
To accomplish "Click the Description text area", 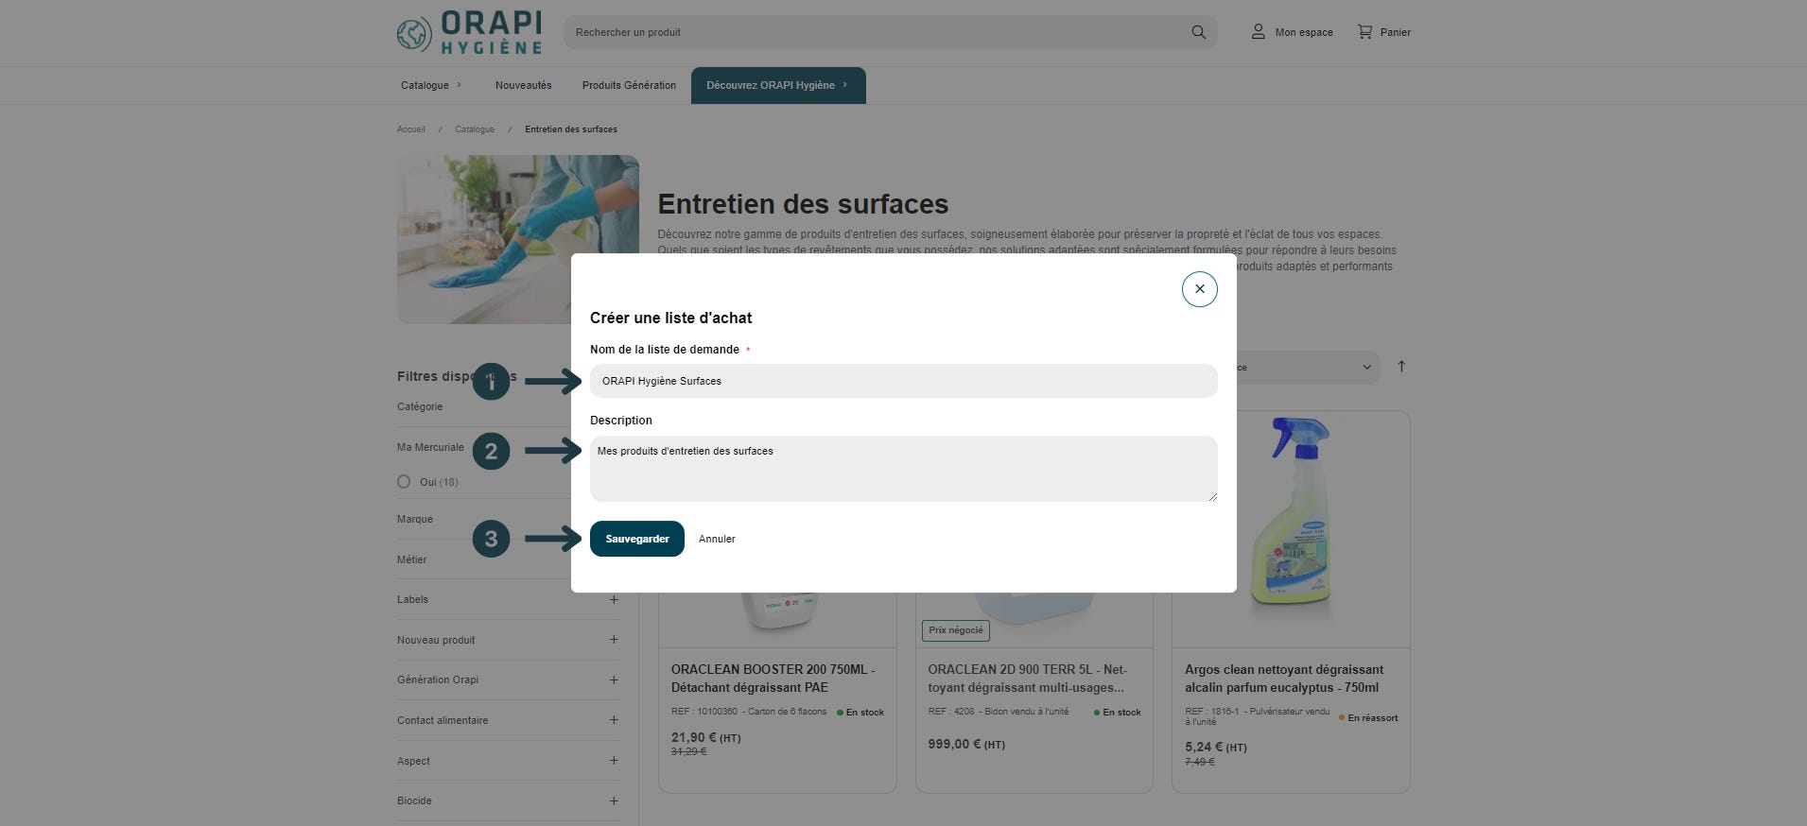I will pos(903,469).
